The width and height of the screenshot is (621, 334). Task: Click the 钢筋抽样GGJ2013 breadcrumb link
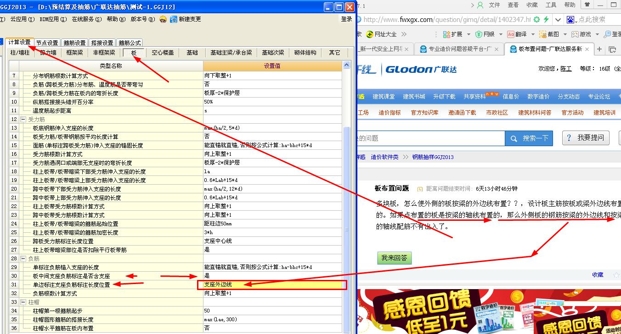[433, 157]
